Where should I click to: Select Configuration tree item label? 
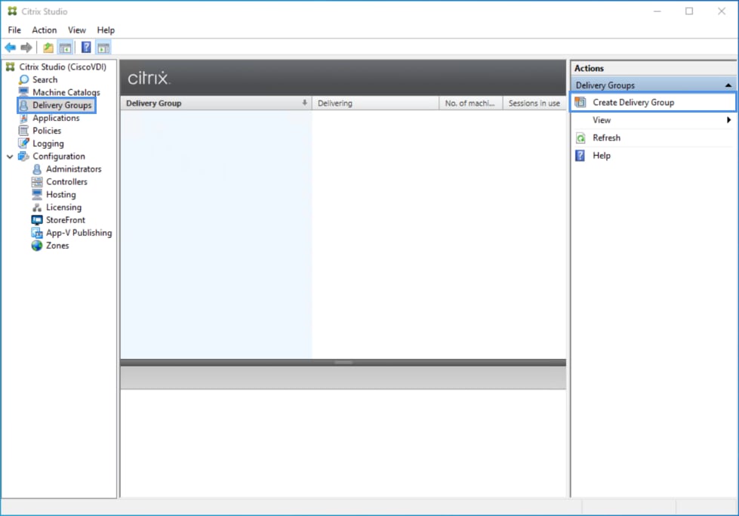pos(59,156)
